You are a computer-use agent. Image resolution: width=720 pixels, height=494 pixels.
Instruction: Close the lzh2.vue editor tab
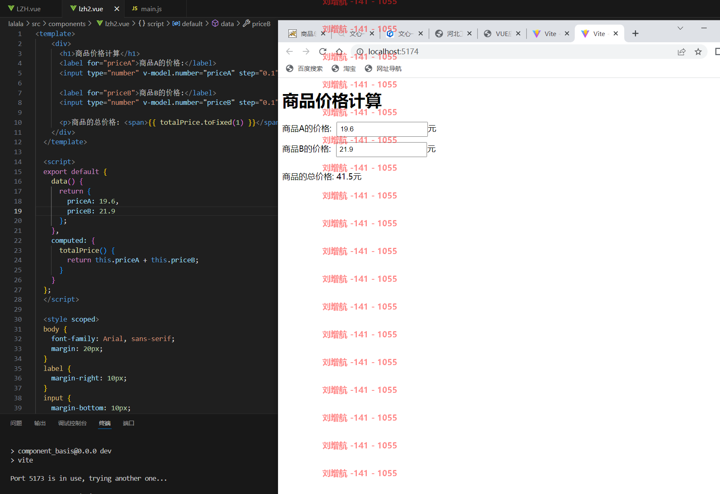(x=117, y=9)
